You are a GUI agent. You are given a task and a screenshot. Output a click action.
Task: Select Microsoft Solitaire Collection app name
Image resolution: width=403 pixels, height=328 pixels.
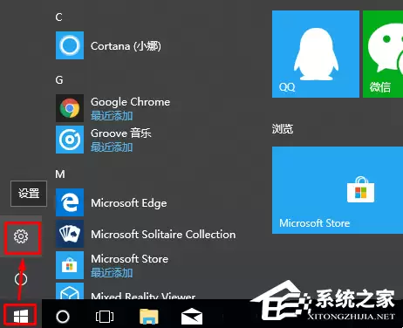pos(163,235)
